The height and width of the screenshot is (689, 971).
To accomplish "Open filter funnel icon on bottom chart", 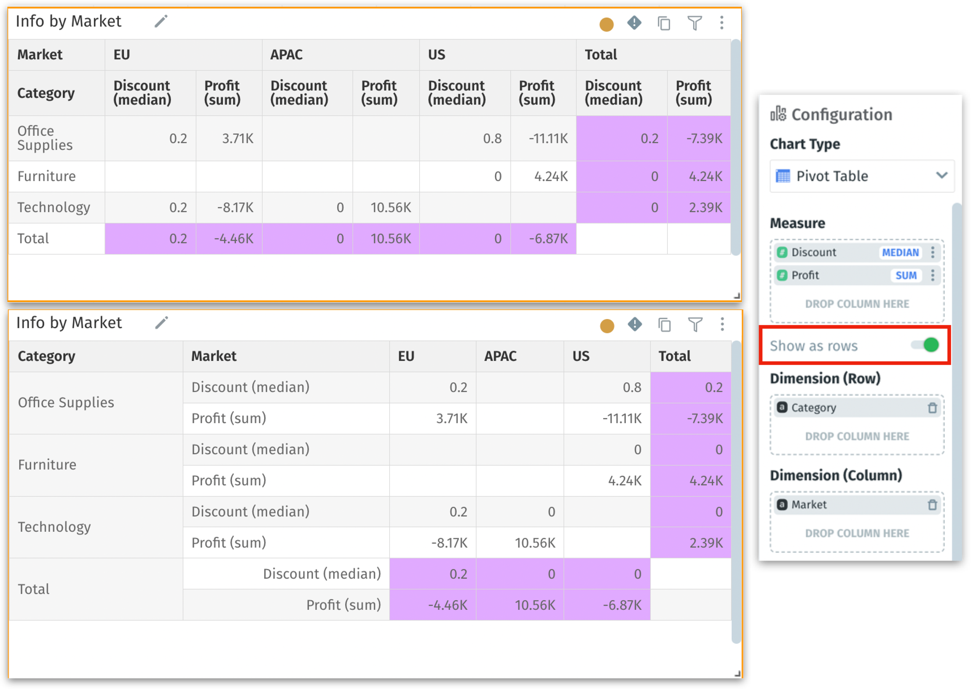I will point(695,325).
